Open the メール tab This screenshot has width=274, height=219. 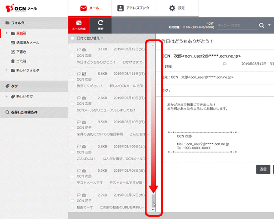point(90,8)
